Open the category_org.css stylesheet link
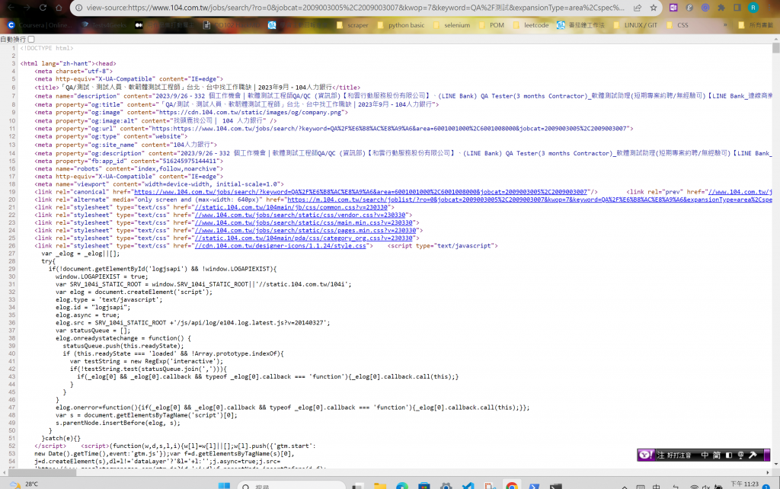 pyautogui.click(x=303, y=238)
